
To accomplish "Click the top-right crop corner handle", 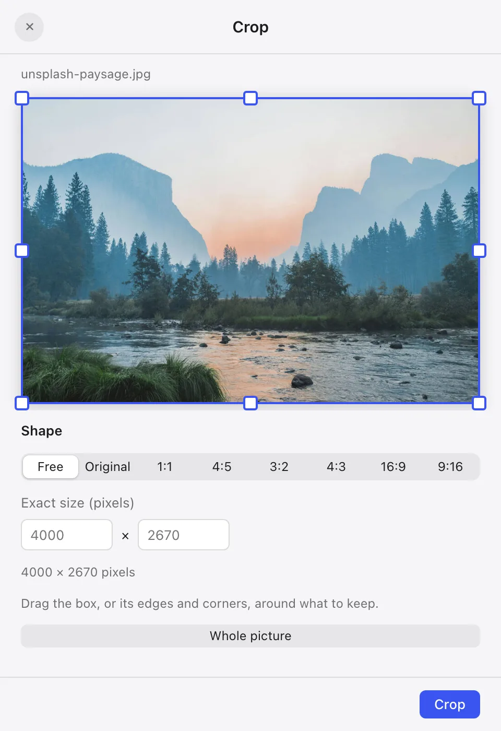I will (x=479, y=98).
